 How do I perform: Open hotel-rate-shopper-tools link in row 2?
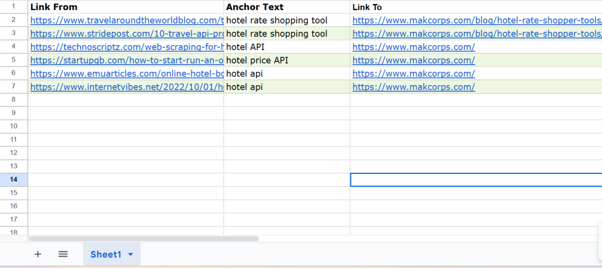[477, 20]
